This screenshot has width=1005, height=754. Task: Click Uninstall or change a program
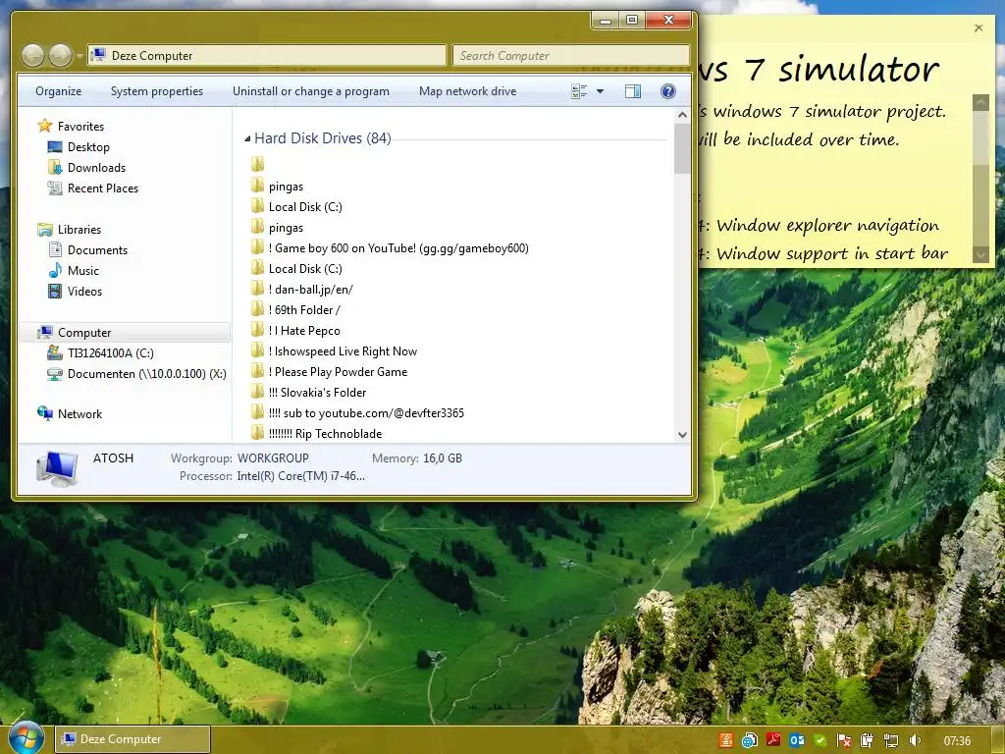pyautogui.click(x=311, y=91)
